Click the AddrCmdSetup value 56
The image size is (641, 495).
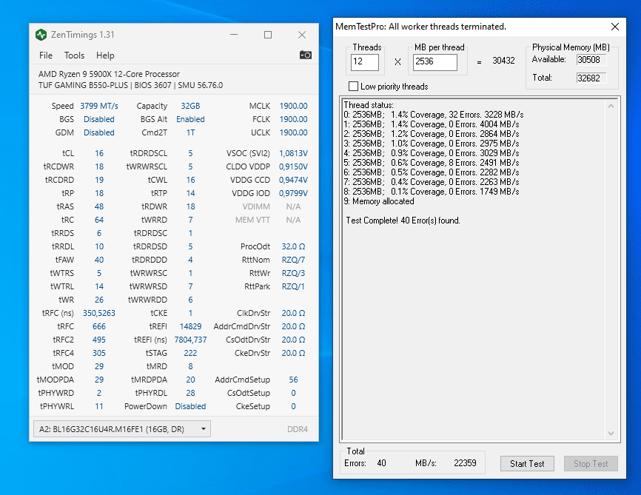coord(293,380)
